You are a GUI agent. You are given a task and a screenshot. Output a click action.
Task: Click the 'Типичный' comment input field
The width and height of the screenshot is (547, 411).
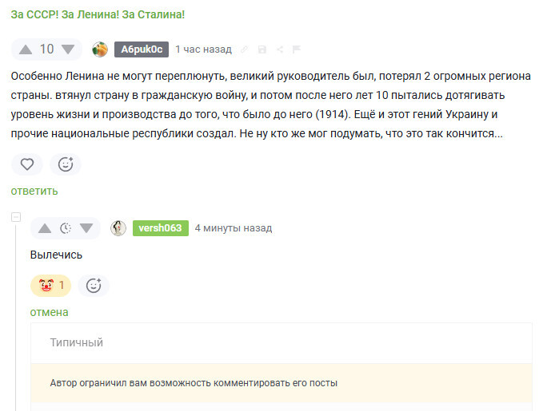(280, 342)
